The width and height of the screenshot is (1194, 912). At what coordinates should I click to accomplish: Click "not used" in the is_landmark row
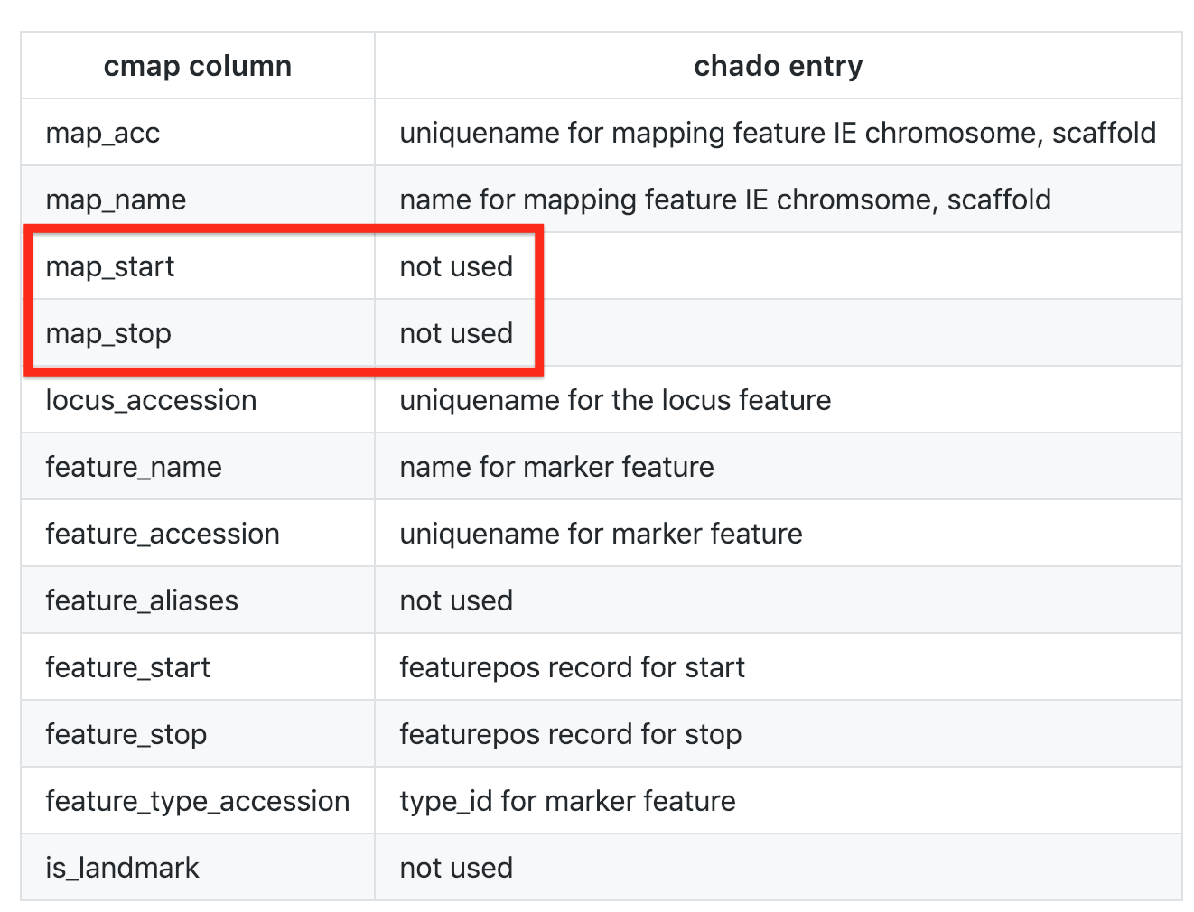(456, 868)
